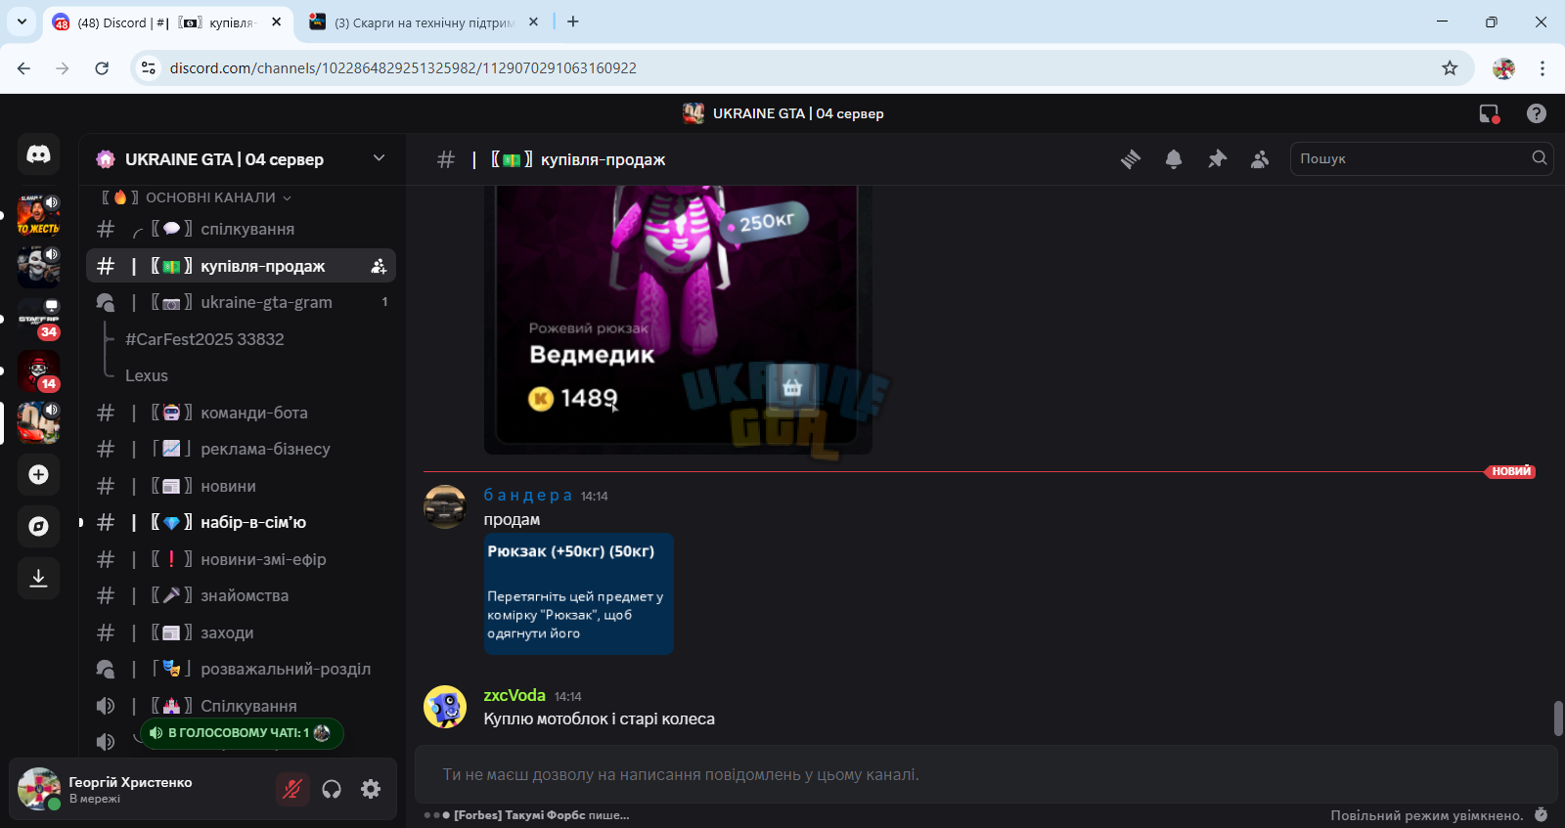The width and height of the screenshot is (1565, 828).
Task: Toggle microphone mute button
Action: (x=292, y=789)
